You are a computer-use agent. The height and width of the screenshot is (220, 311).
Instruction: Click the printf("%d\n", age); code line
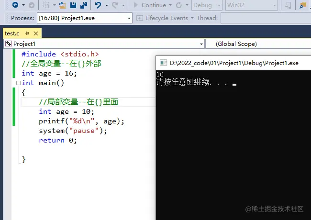tap(81, 121)
